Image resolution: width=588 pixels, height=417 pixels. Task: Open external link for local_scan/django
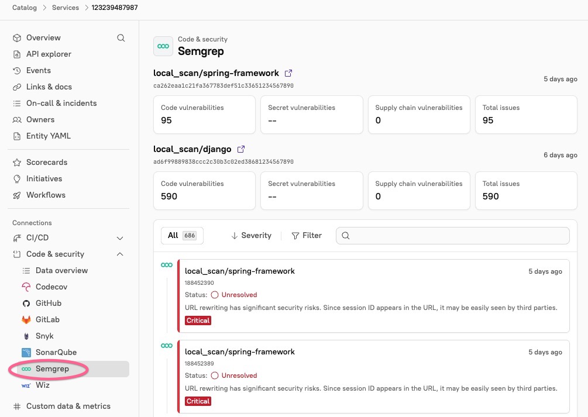241,149
